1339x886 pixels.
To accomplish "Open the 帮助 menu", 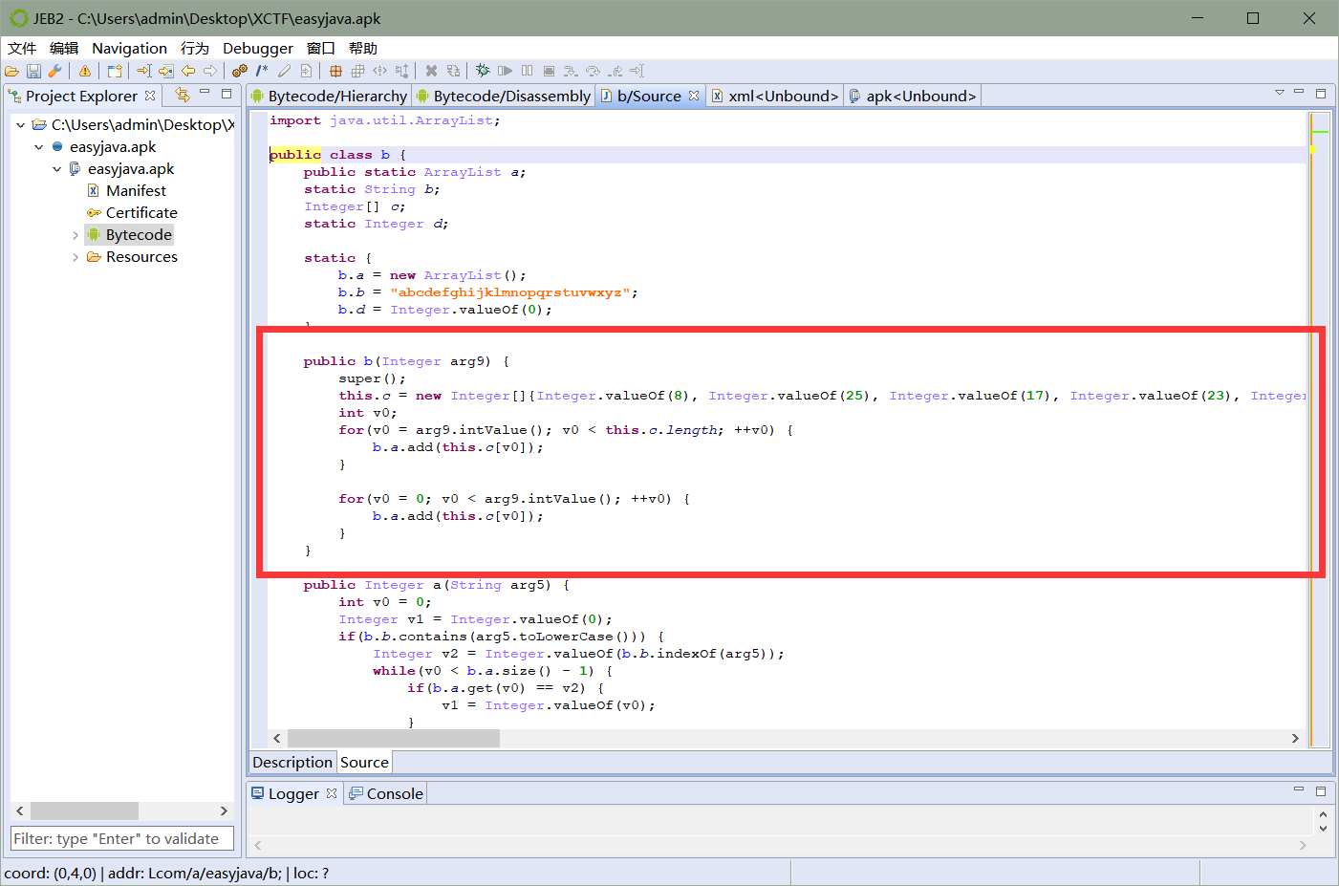I will tap(363, 48).
